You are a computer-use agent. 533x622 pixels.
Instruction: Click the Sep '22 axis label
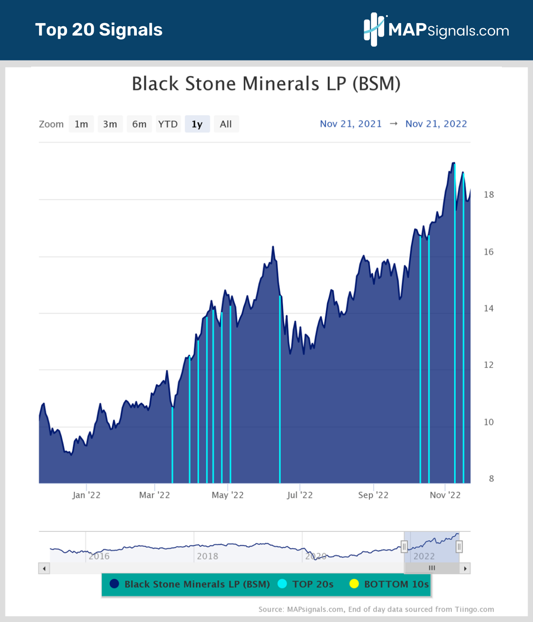click(x=373, y=495)
